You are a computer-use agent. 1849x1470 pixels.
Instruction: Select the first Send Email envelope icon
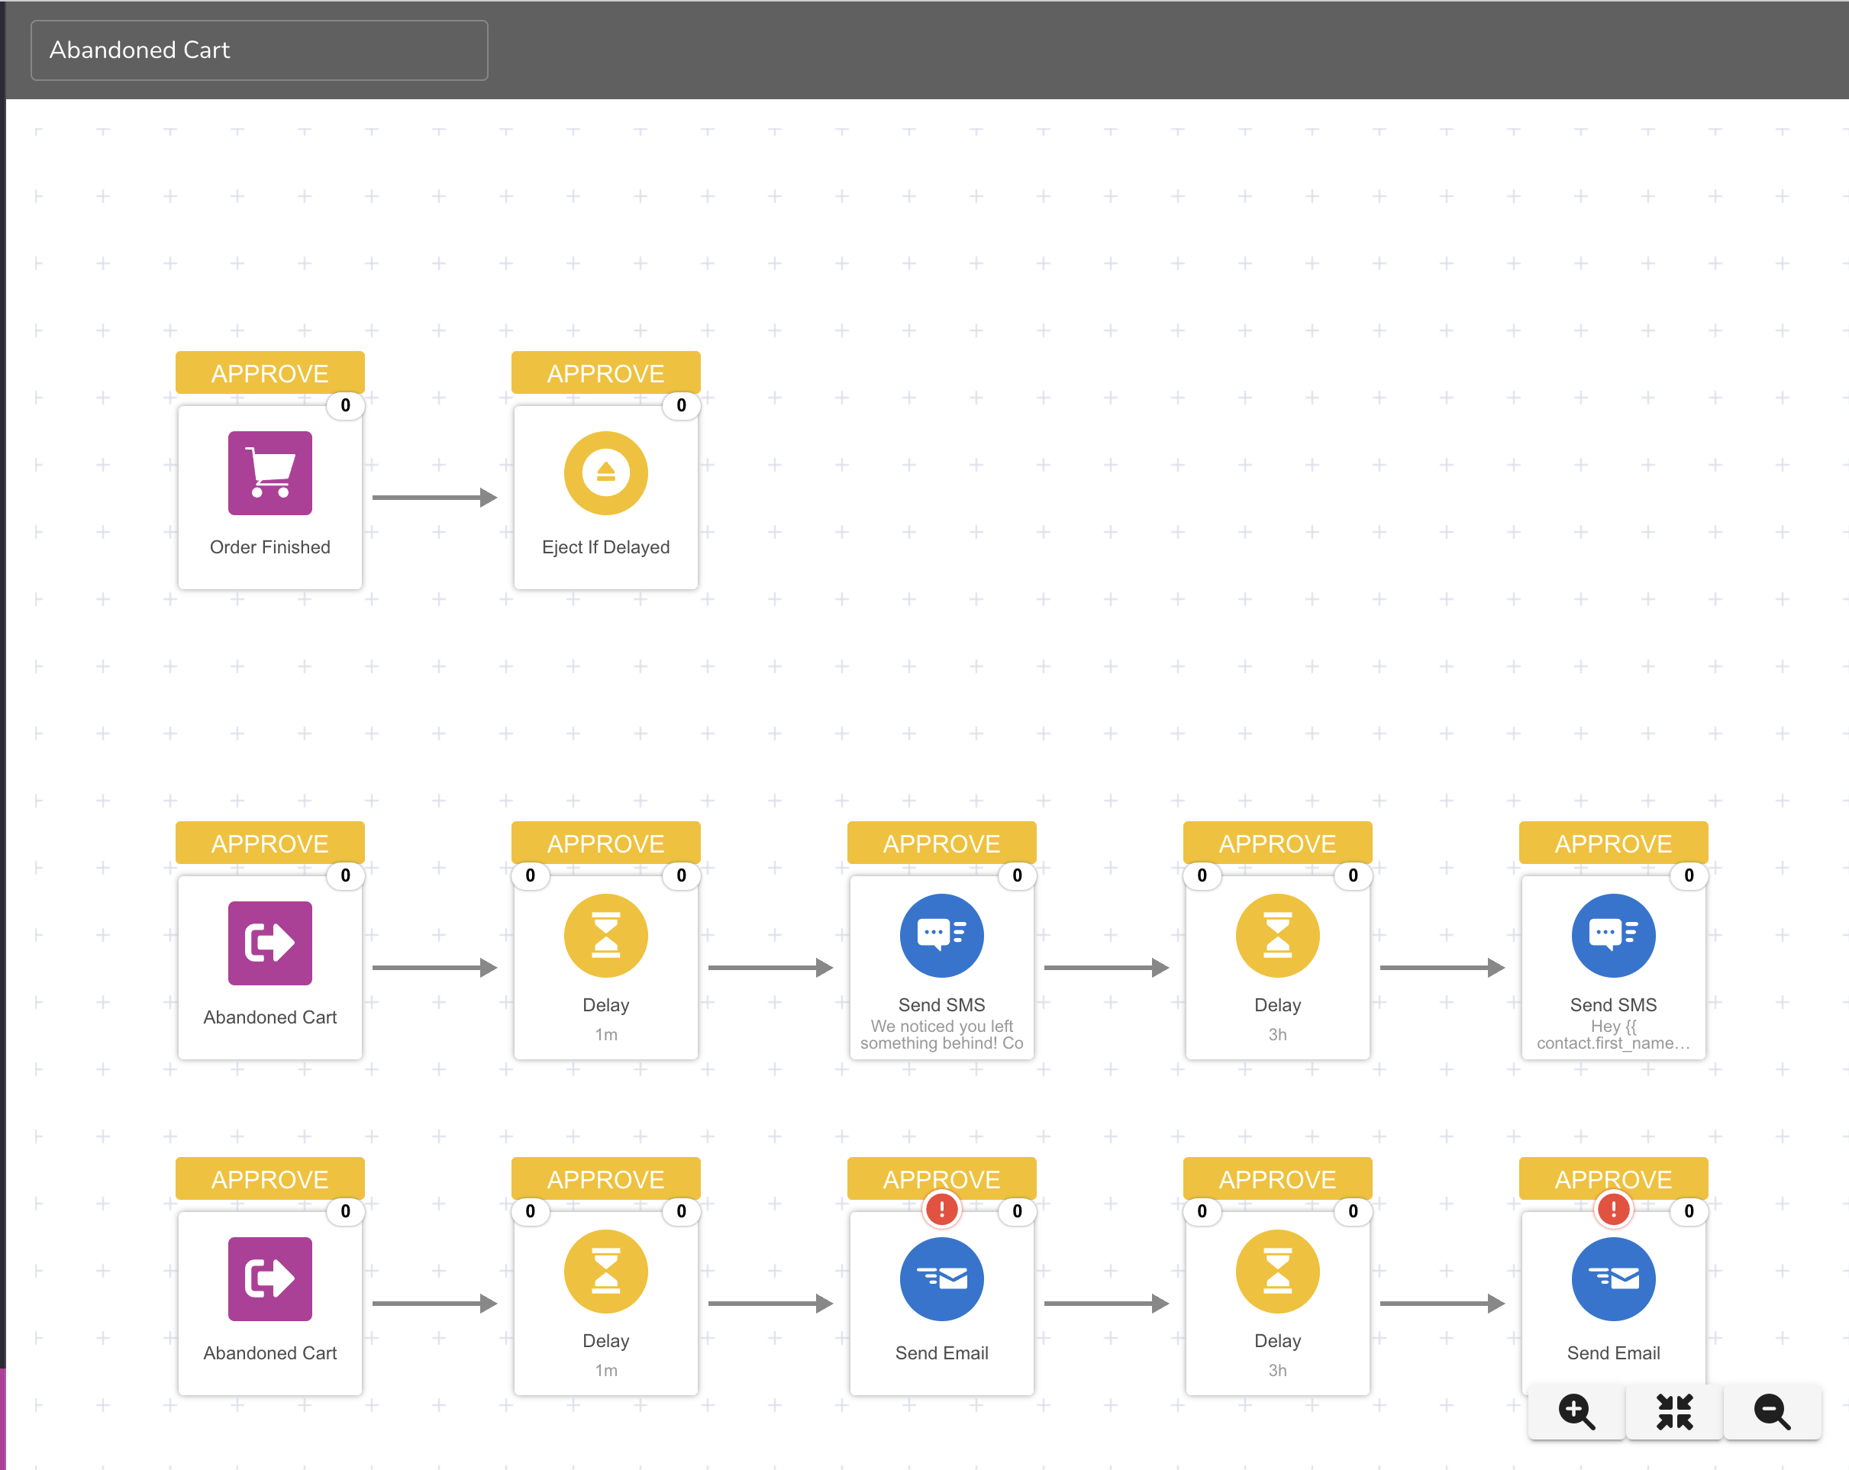[x=941, y=1278]
